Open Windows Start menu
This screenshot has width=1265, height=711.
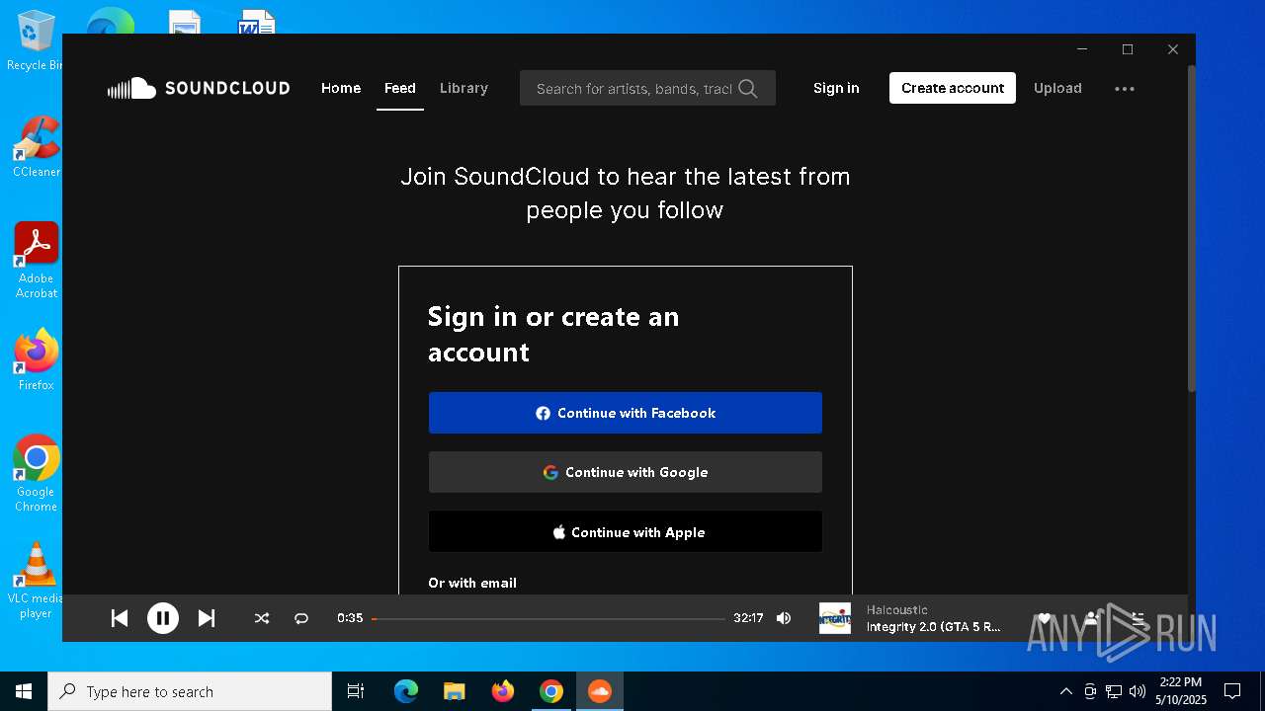[x=24, y=691]
